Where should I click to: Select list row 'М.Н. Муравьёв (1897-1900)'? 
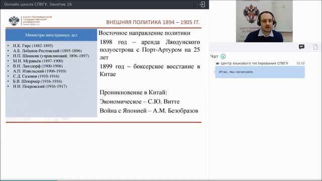pos(38,61)
